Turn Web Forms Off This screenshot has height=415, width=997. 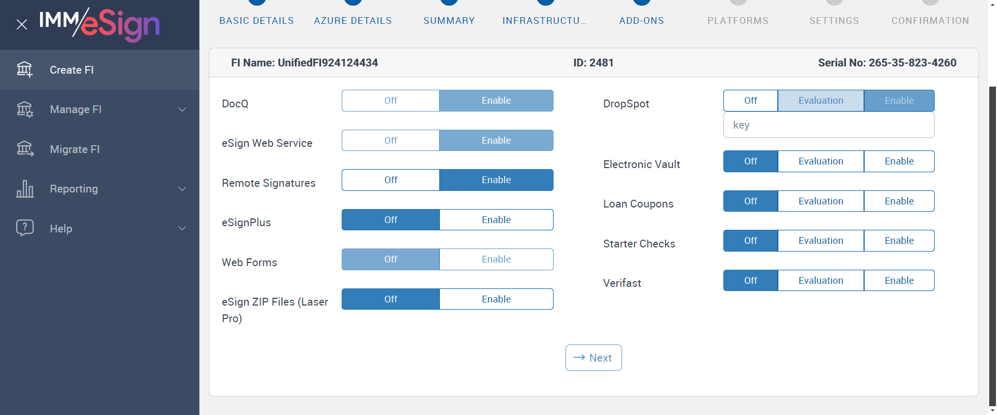[390, 259]
